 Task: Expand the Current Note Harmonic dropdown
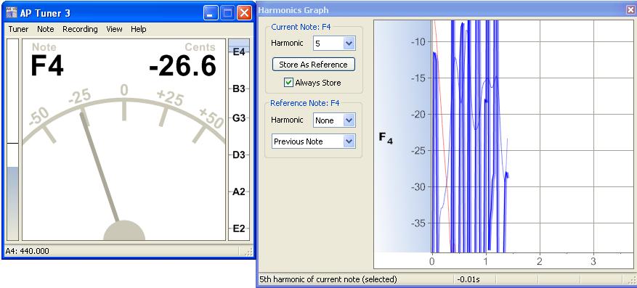click(349, 44)
